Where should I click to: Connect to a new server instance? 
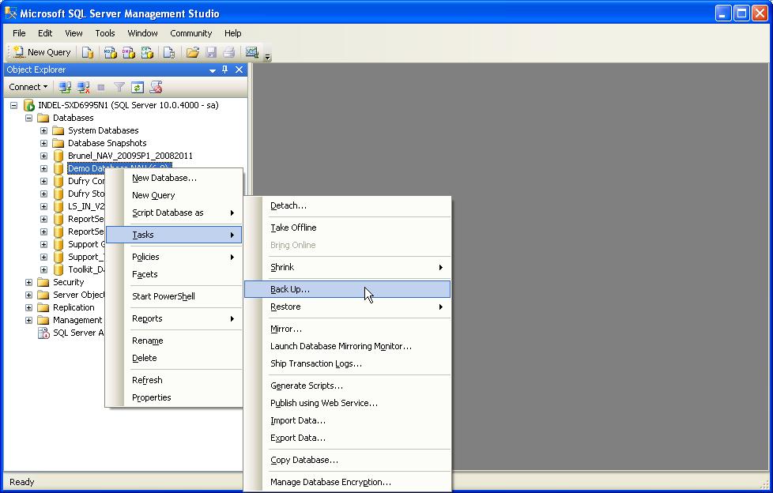click(x=65, y=86)
